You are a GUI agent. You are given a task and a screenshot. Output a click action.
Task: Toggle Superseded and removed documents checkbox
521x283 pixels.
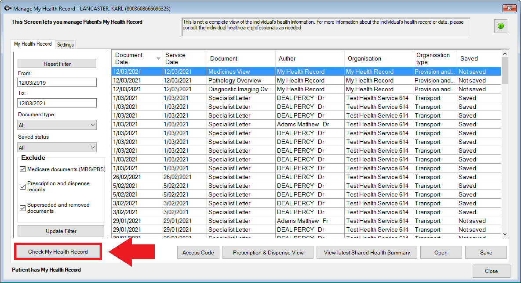(x=22, y=208)
